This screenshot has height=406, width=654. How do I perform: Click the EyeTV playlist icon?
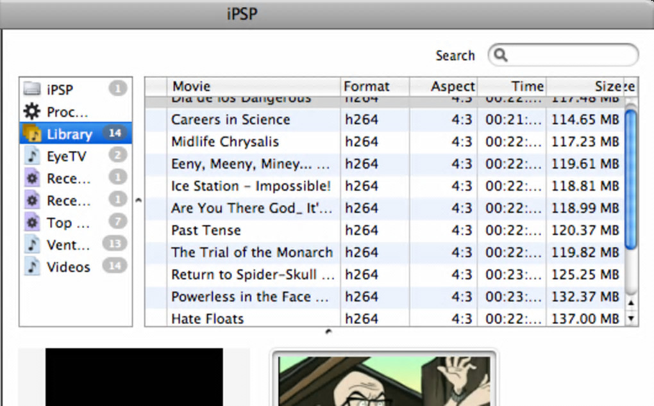tap(31, 156)
